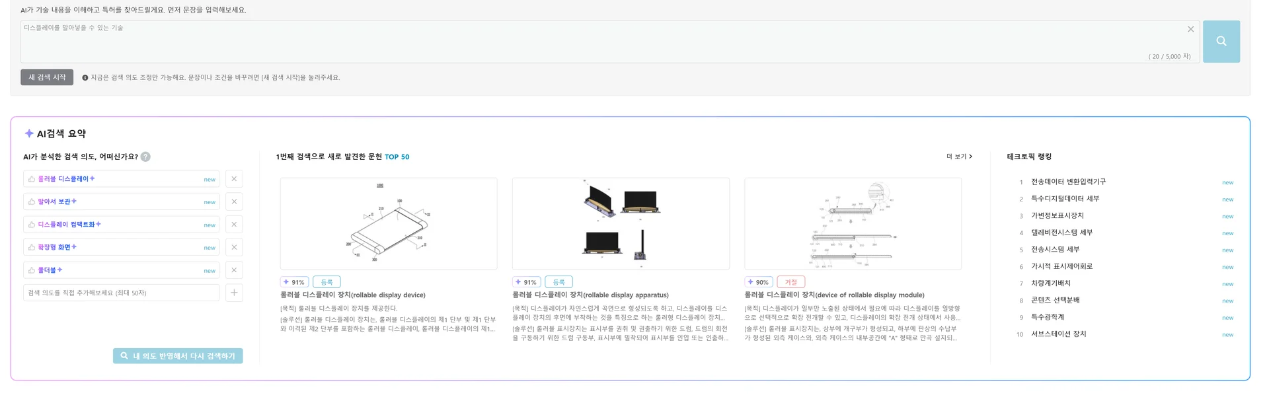This screenshot has width=1269, height=401.
Task: Clear the search text with the X icon
Action: (1190, 29)
